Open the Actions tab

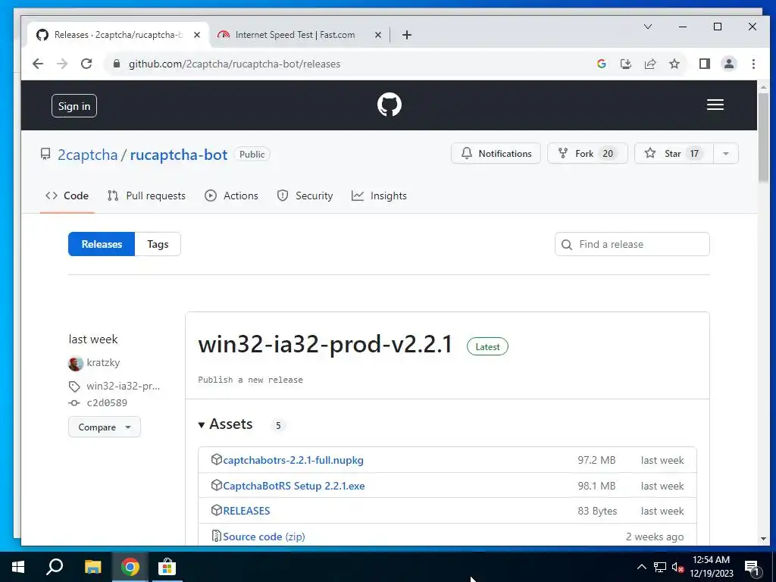pyautogui.click(x=231, y=196)
